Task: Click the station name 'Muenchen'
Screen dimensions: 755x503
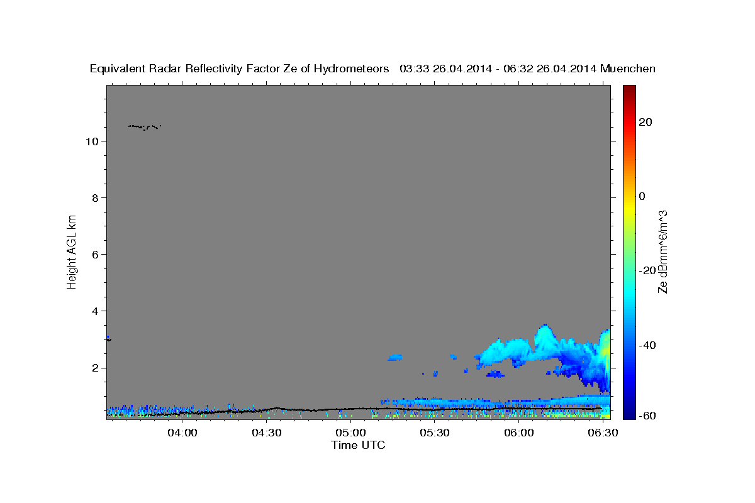Action: [x=629, y=69]
